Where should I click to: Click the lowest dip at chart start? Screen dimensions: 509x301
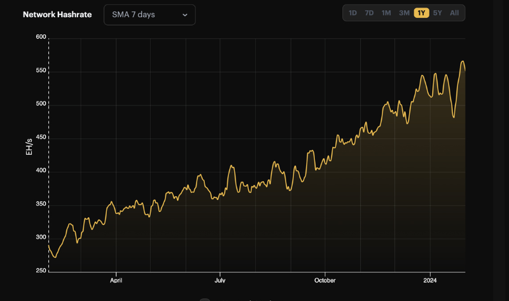(x=55, y=257)
